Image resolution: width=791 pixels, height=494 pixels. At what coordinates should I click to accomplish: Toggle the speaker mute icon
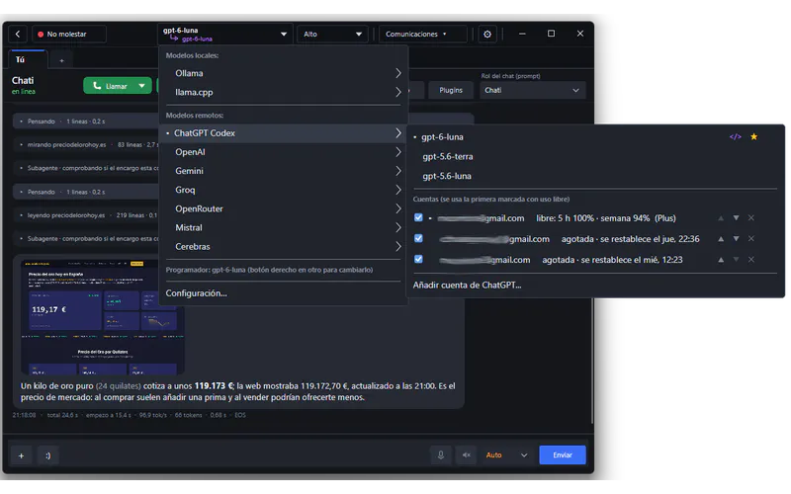pos(466,454)
